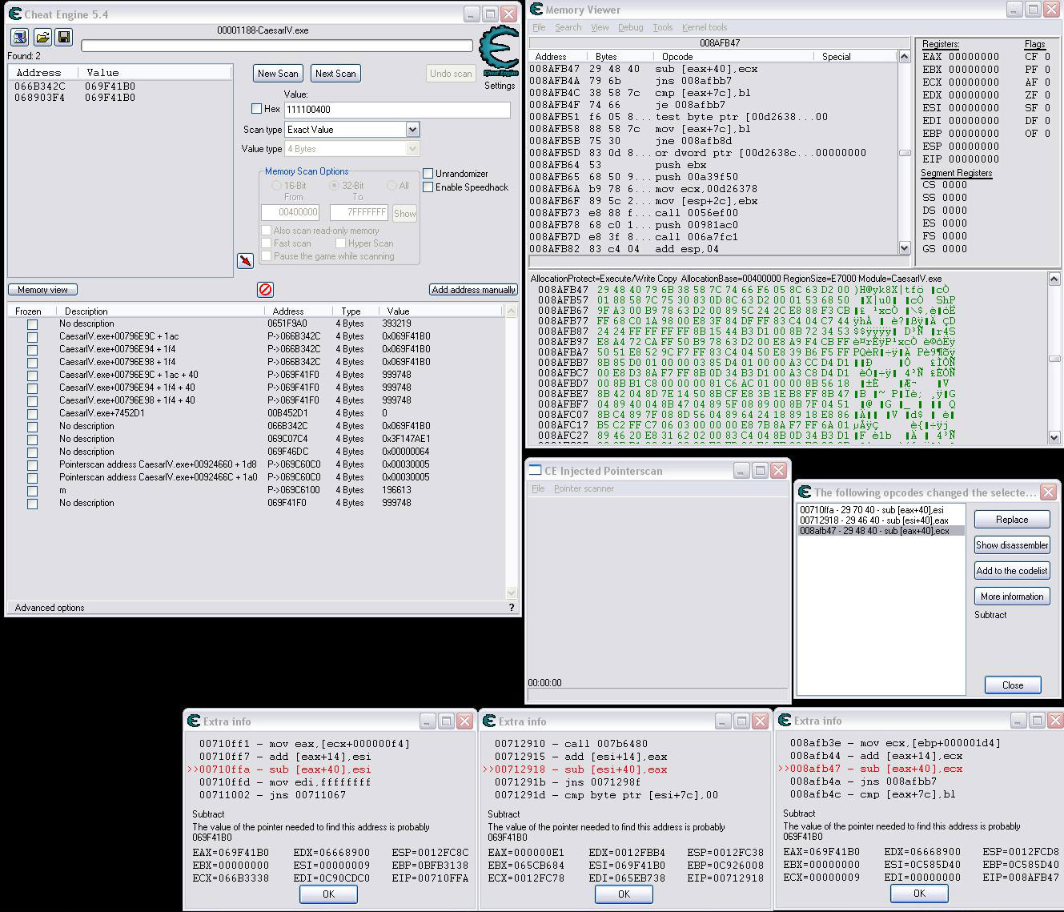The image size is (1064, 912).
Task: Click the Cheat Engine title bar icon
Action: (x=14, y=14)
